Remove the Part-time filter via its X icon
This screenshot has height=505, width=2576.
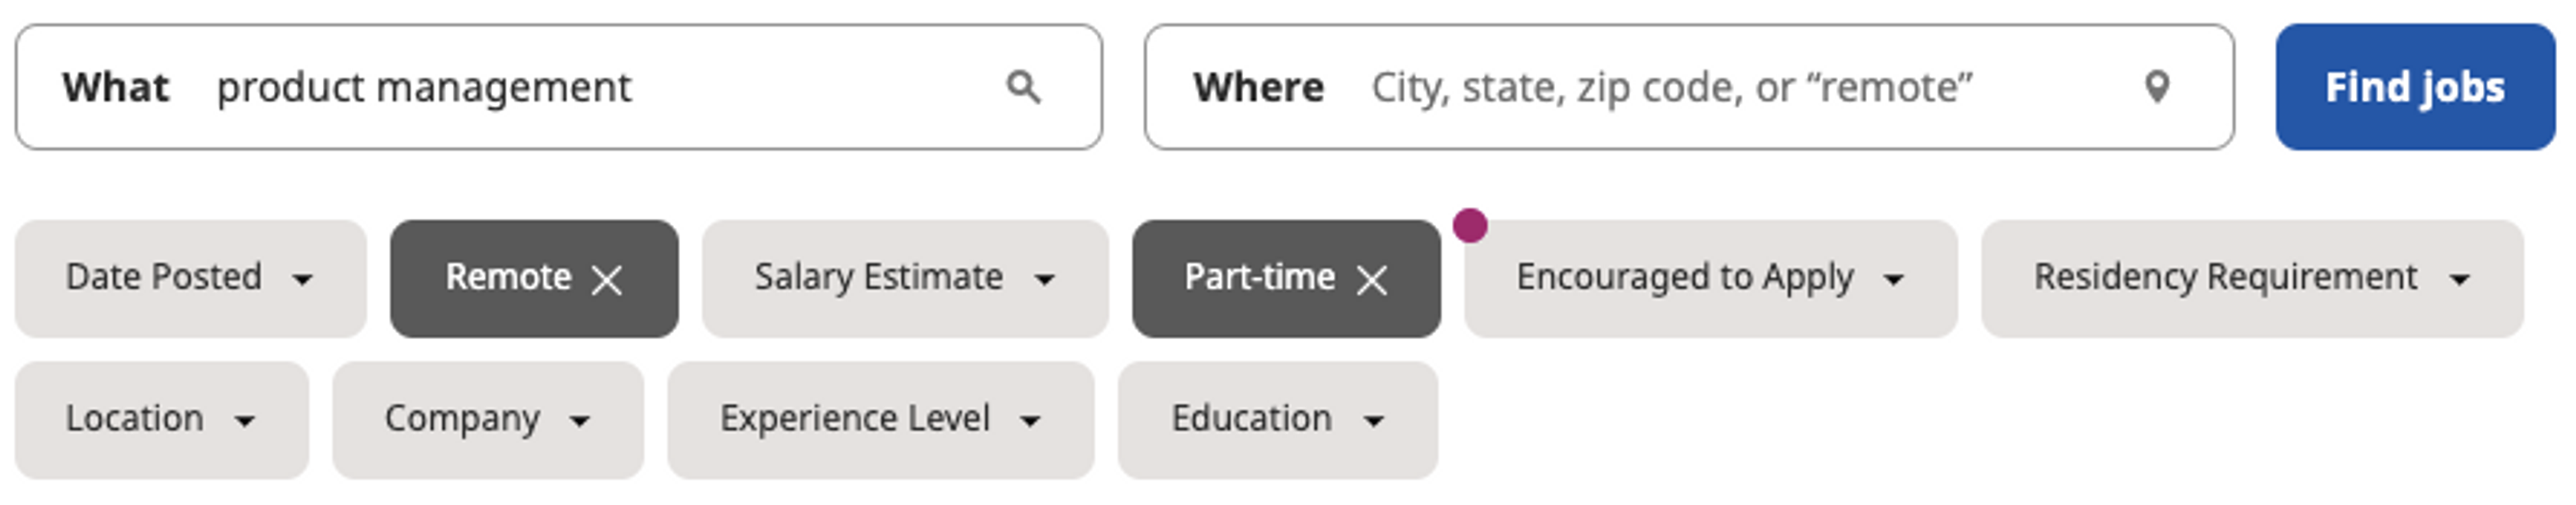[x=1371, y=280]
